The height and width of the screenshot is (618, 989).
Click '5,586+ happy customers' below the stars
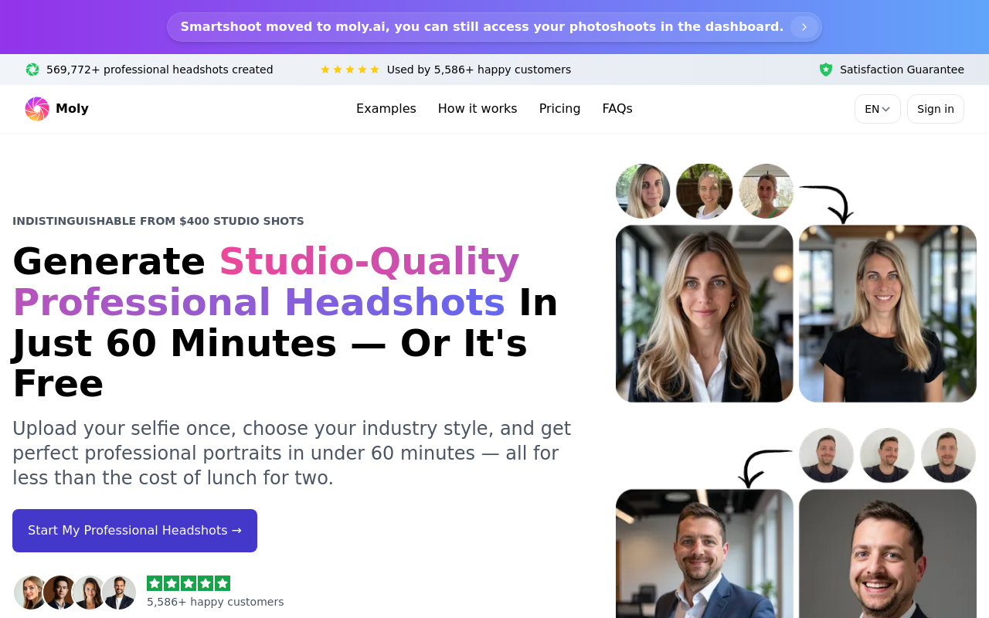(216, 602)
